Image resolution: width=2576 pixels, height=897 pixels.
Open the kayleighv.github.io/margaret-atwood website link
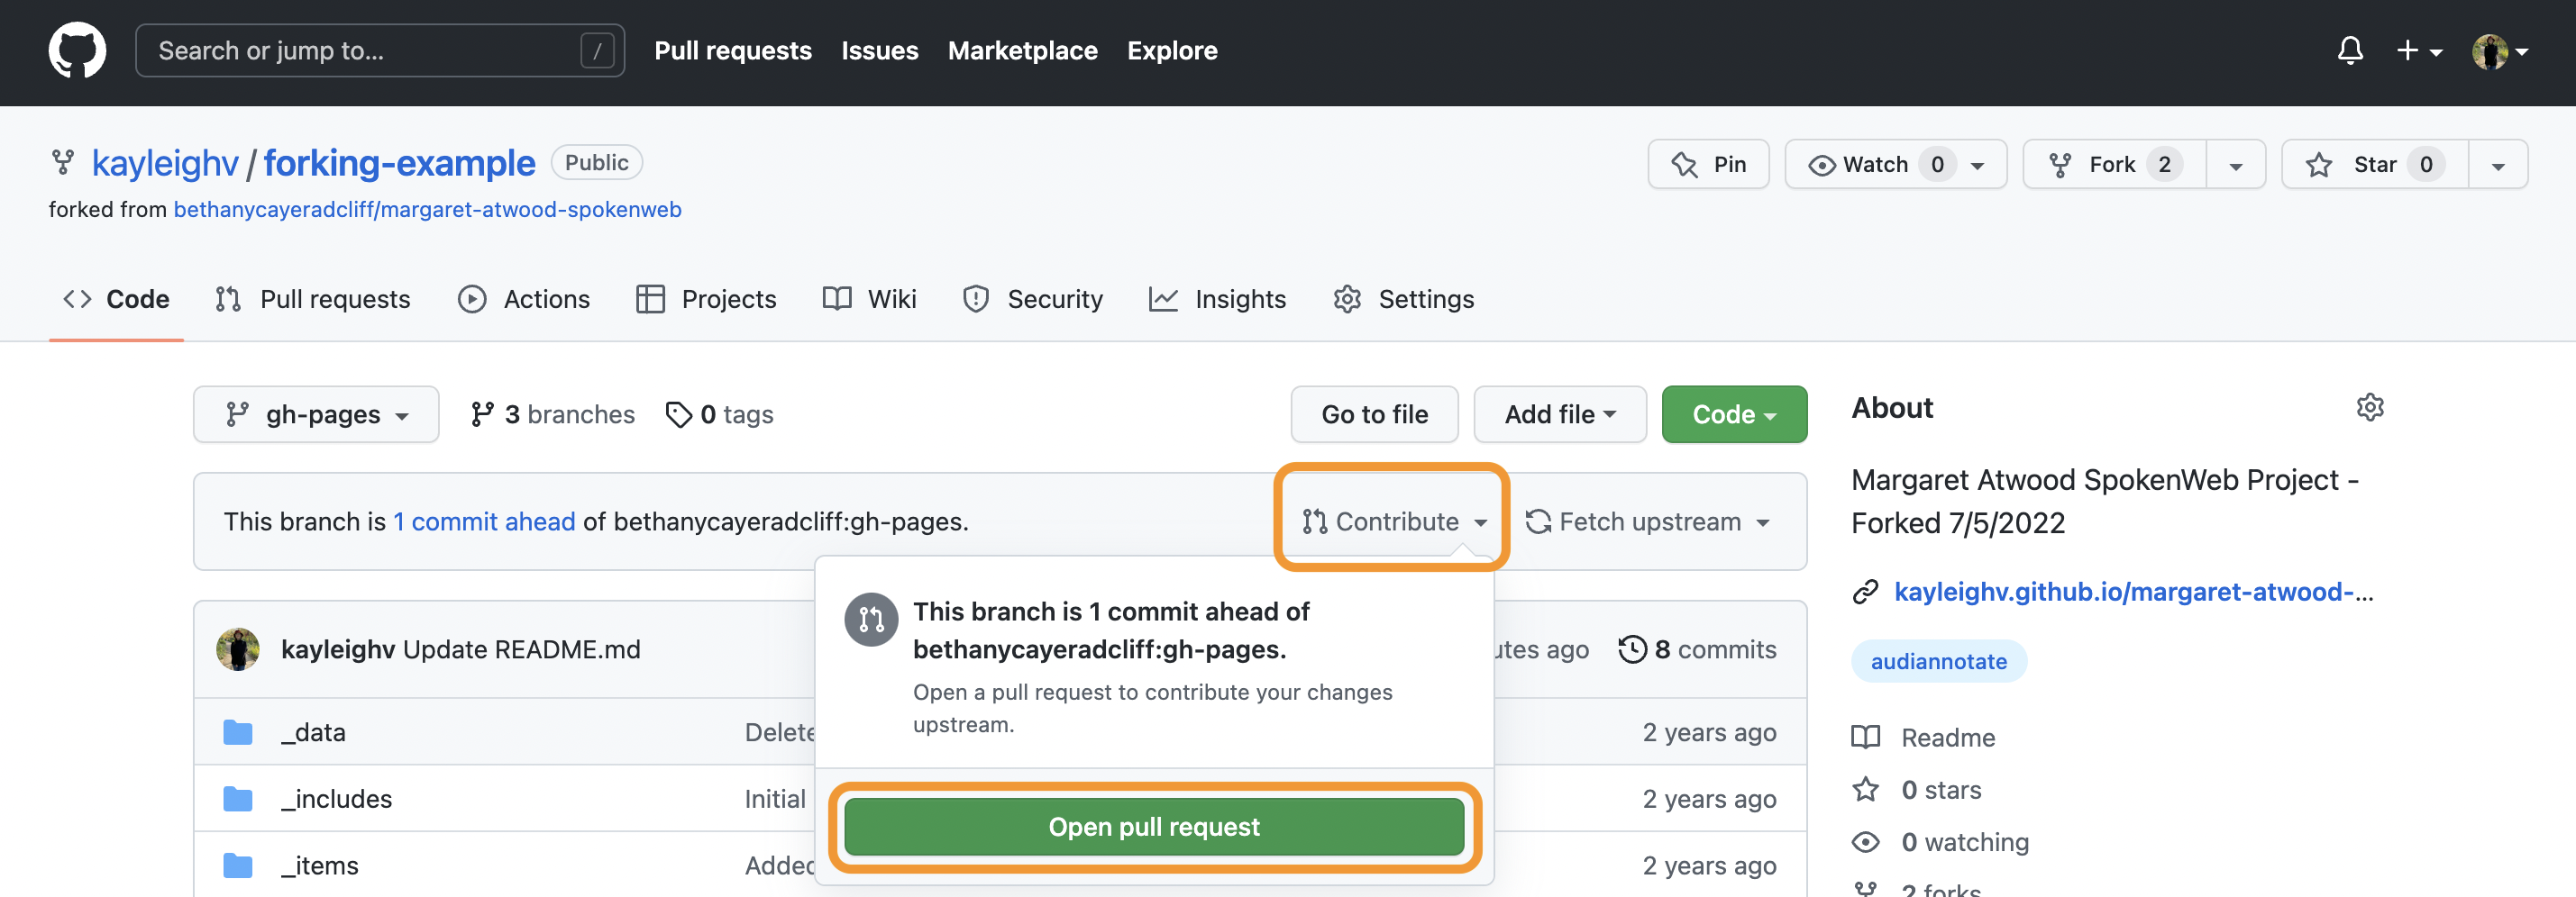click(2133, 592)
